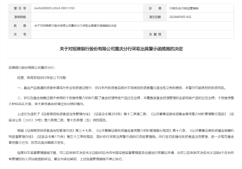Click the 名称 label cell
This screenshot has height=169, width=242.
click(20, 26)
